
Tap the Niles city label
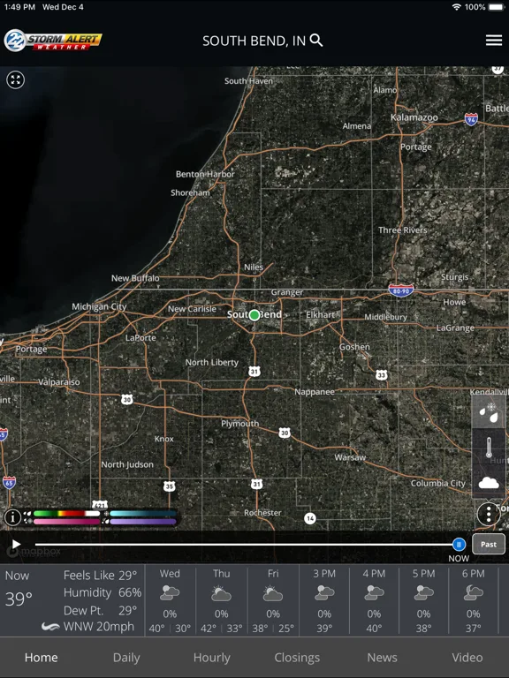click(x=254, y=267)
